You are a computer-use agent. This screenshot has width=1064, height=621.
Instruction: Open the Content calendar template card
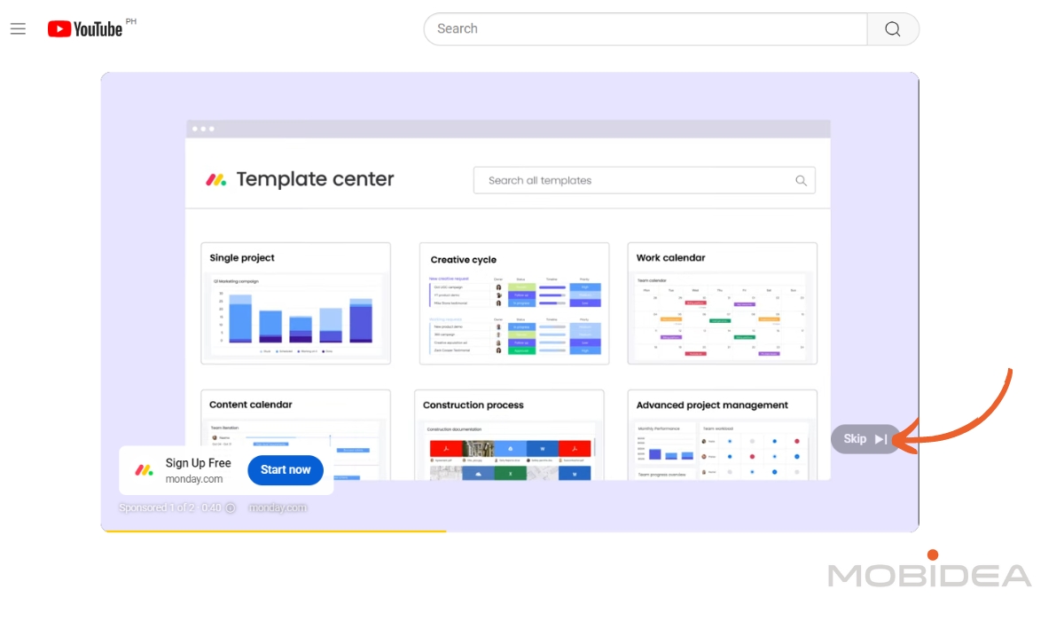coord(295,435)
